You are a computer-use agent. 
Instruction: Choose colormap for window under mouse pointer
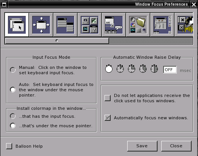(13, 126)
